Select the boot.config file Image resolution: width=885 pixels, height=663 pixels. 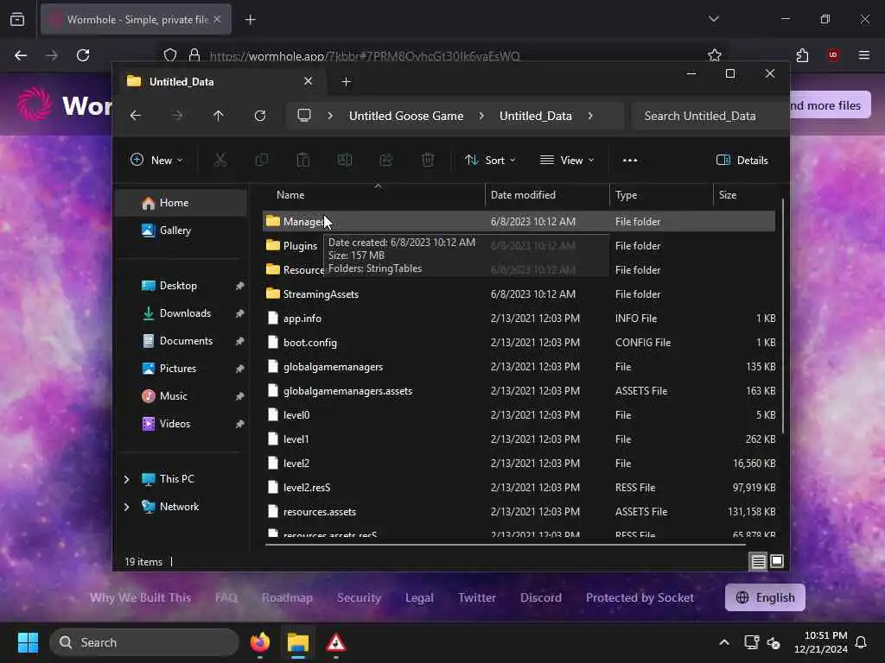tap(519, 343)
